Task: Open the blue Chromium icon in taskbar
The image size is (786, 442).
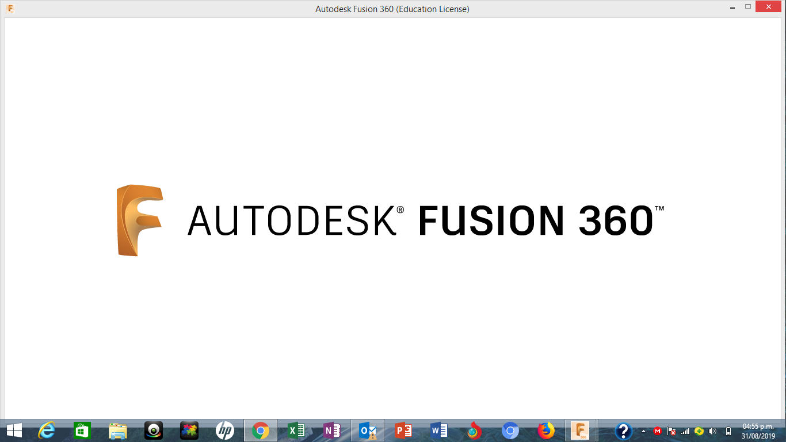Action: 510,430
